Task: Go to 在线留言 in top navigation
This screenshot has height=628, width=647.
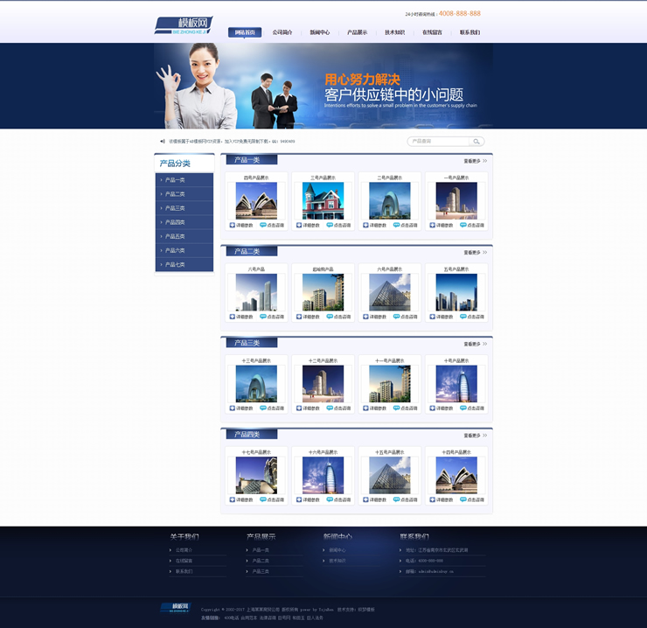Action: 432,32
